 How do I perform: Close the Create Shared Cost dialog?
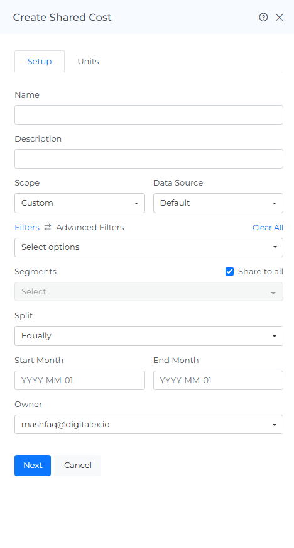280,18
